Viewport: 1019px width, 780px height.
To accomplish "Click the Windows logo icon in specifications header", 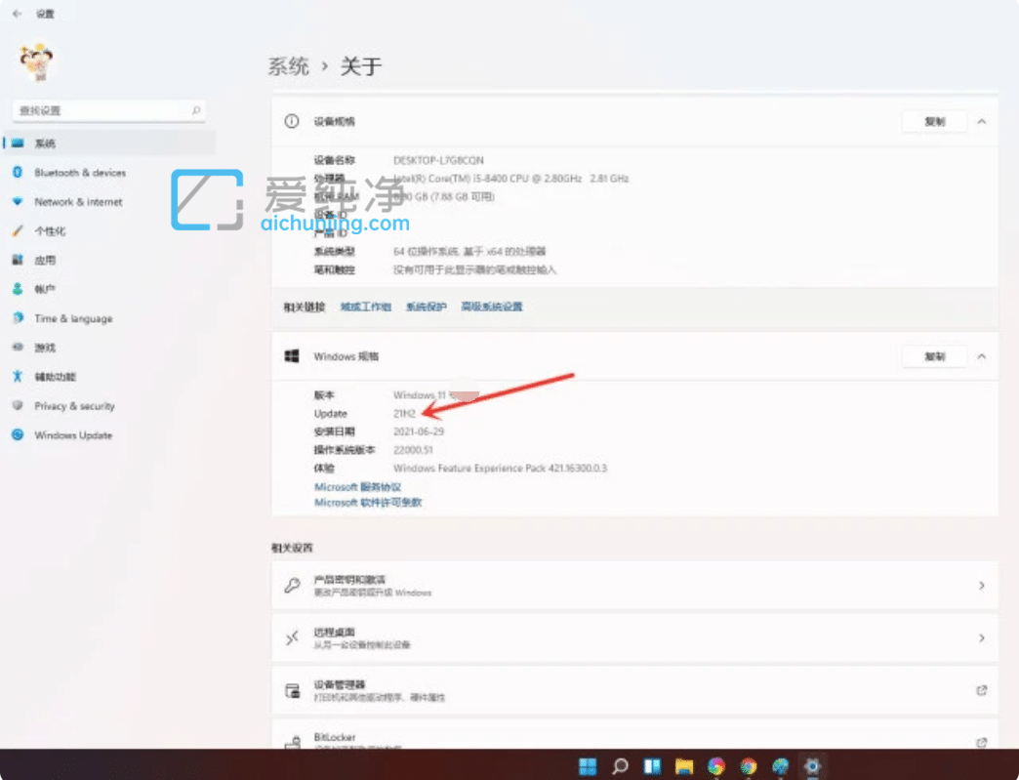I will (292, 356).
